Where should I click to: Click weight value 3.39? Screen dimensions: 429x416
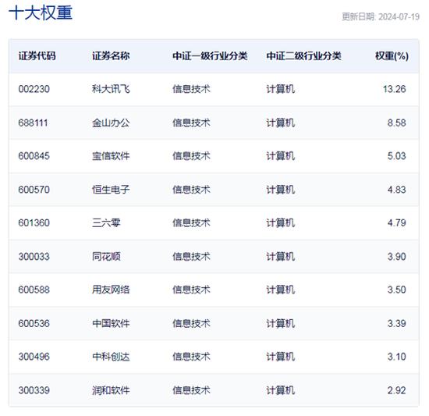(396, 323)
